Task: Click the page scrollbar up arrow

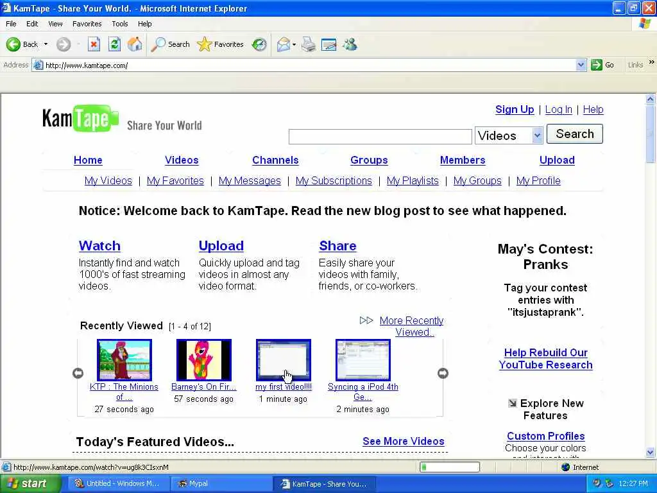Action: [651, 99]
